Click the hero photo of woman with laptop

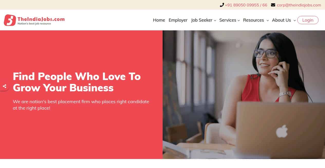point(244,95)
